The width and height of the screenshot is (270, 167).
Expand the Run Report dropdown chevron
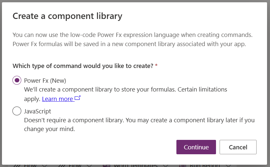click(228, 165)
